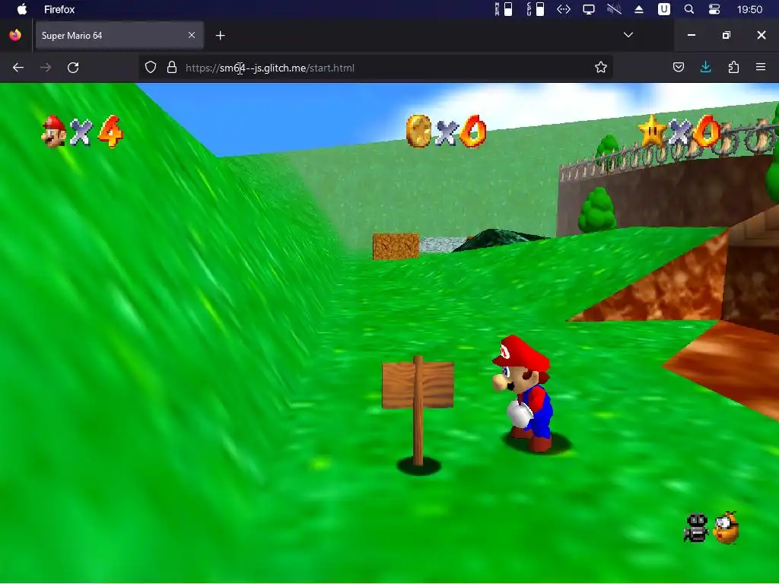Open the Firefox menu bar item

pos(59,9)
